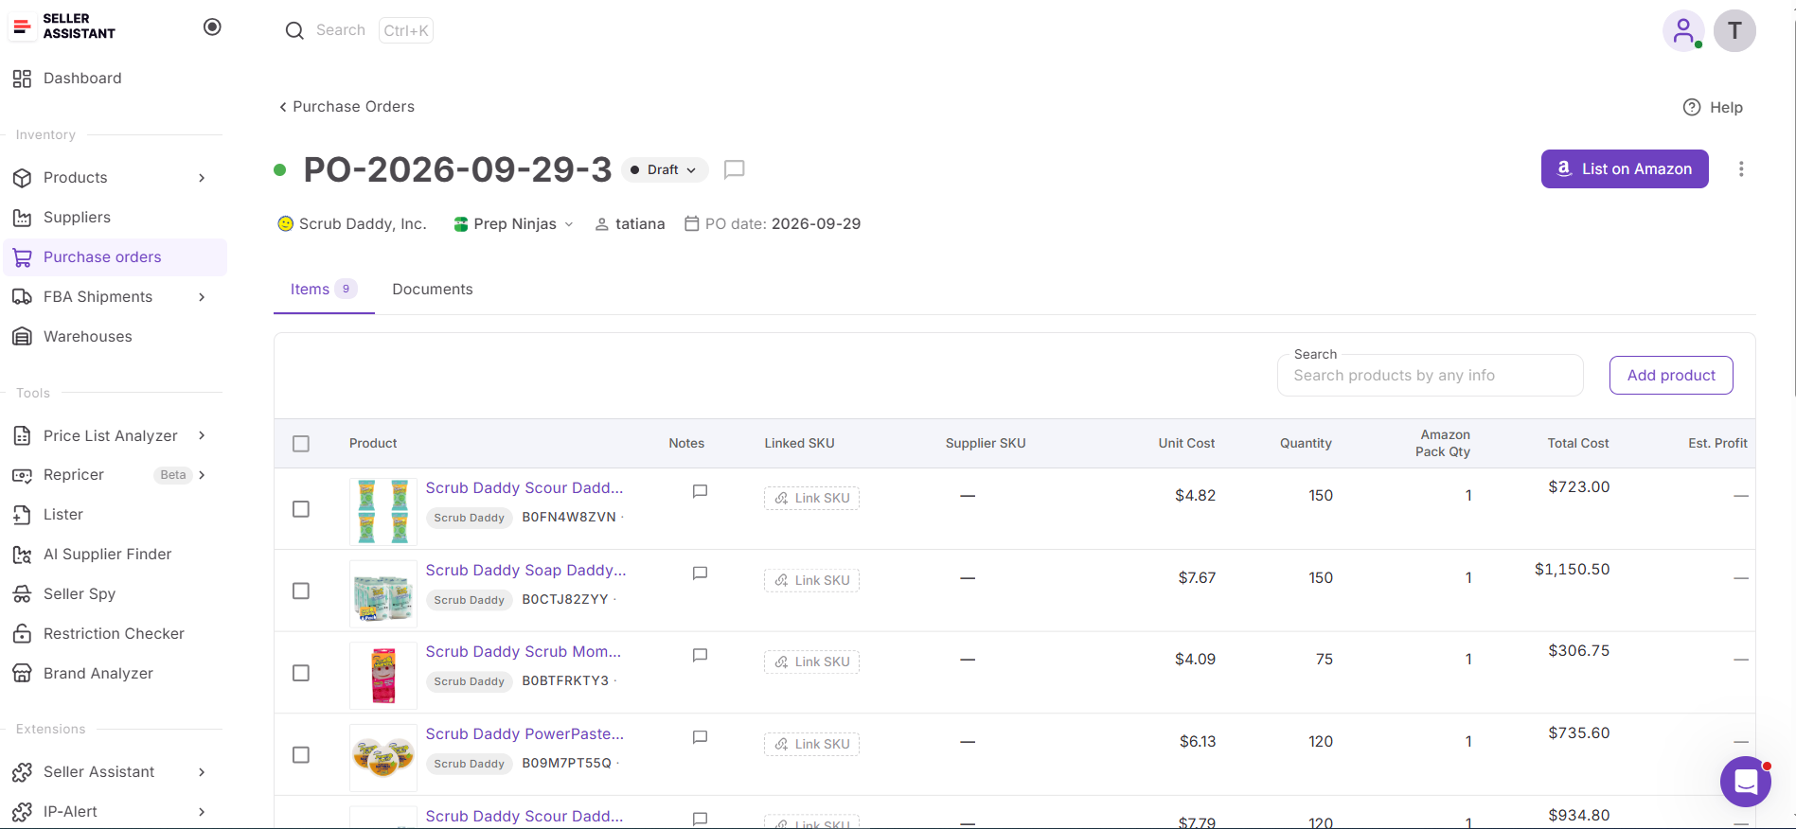
Task: Click the sidebar collapse circle icon
Action: click(212, 26)
